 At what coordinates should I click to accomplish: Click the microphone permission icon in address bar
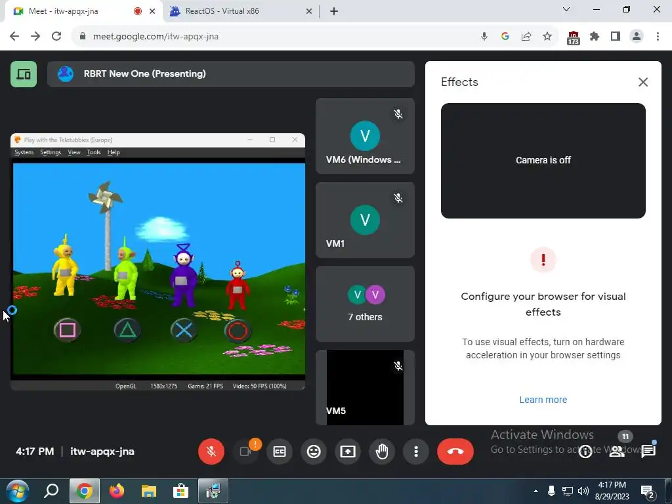[484, 37]
